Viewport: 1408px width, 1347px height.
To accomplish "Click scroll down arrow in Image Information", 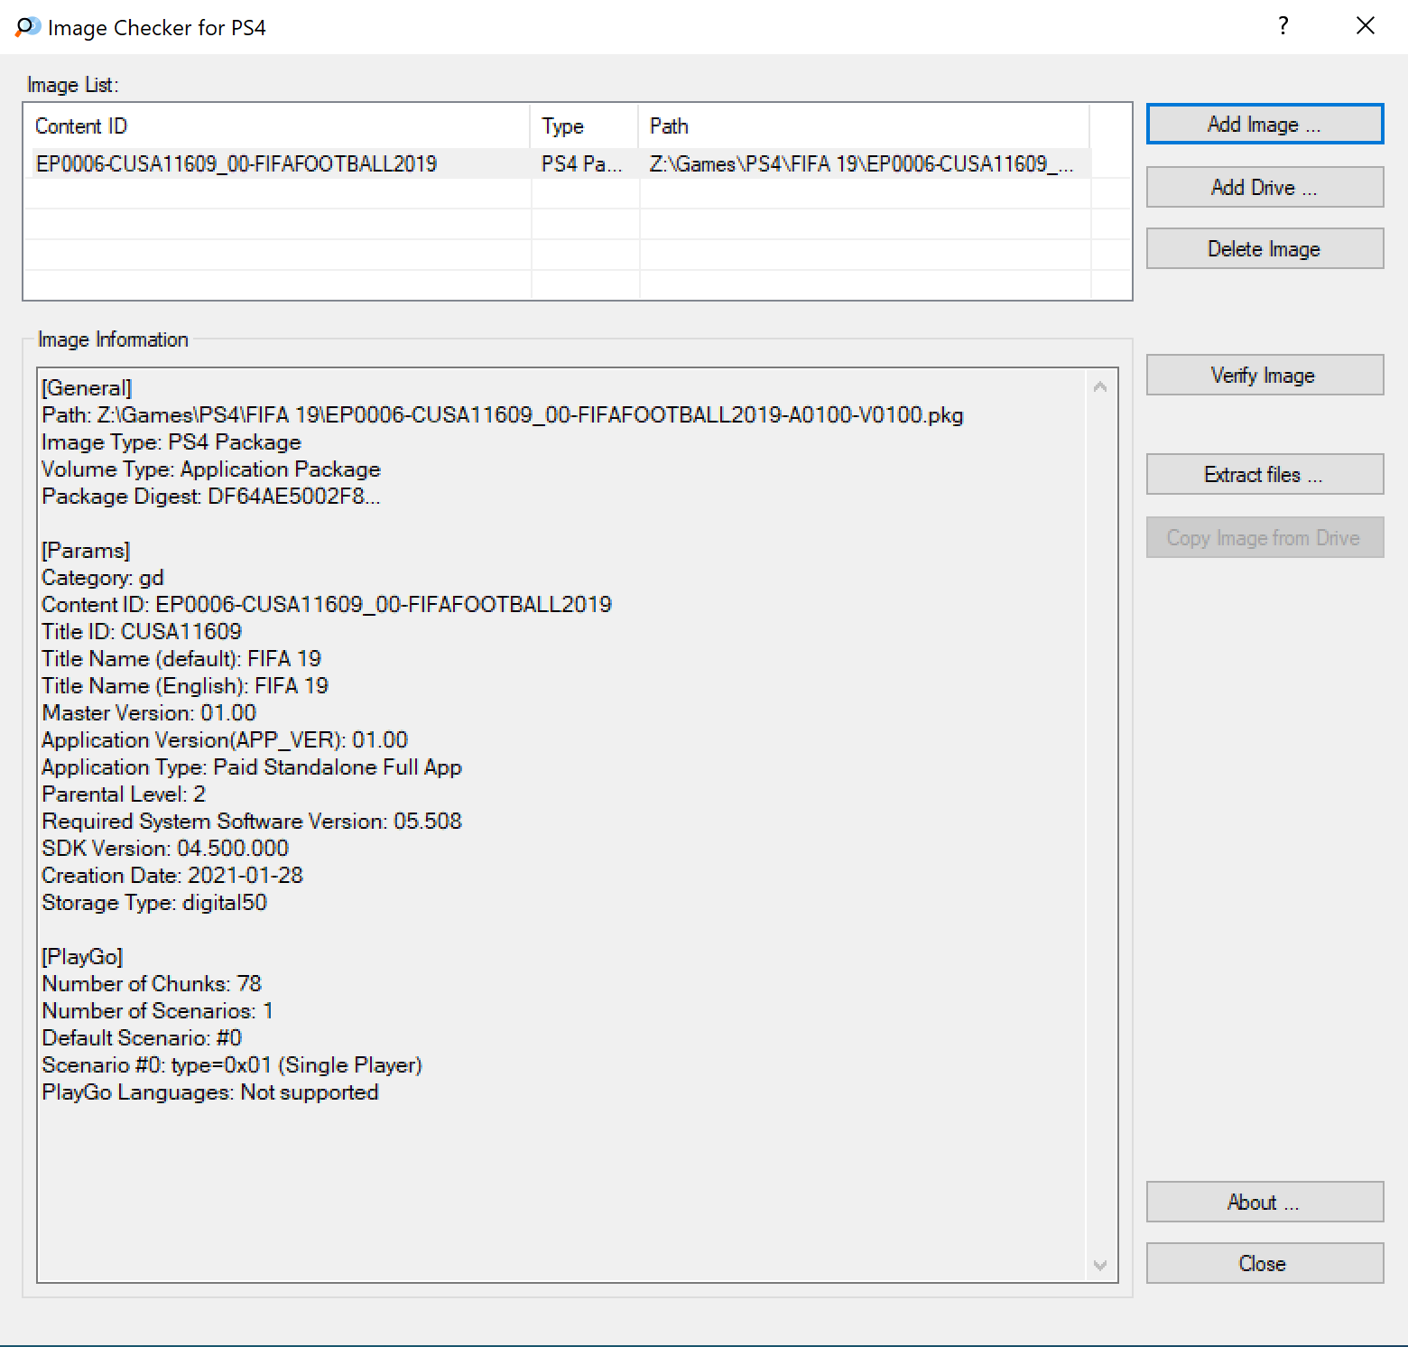I will pos(1100,1265).
